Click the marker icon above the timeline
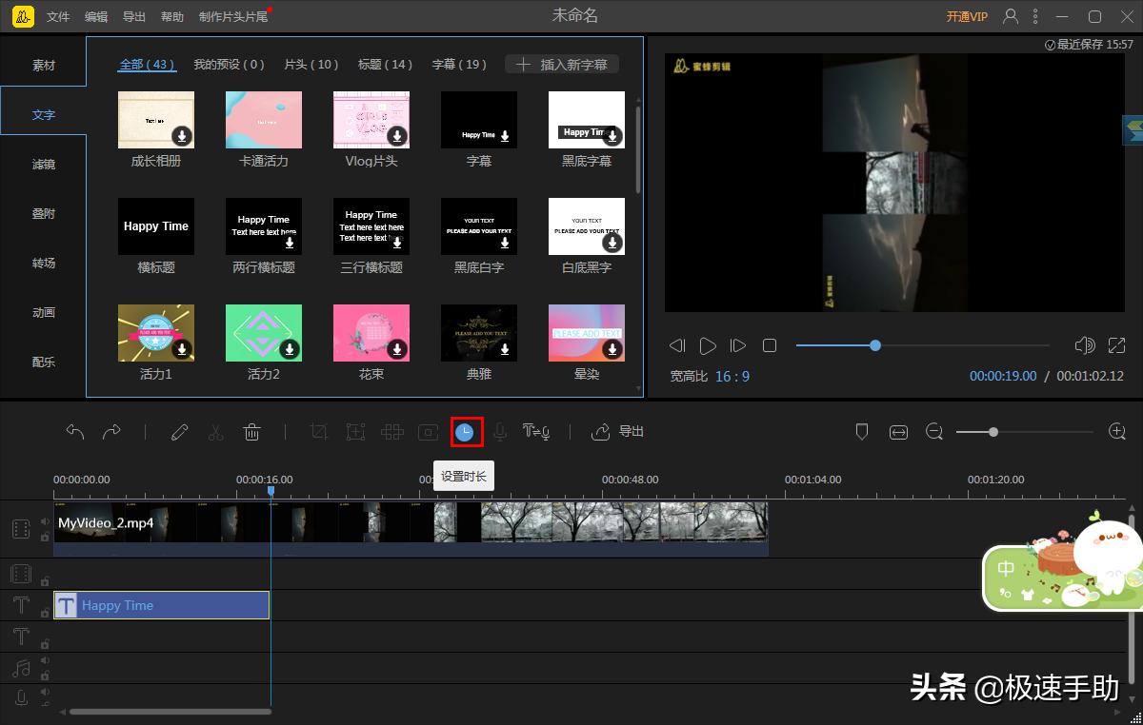 [862, 432]
